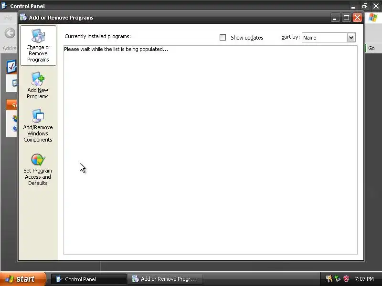Viewport: 382px width, 286px height.
Task: Close the Add or Remove Programs window
Action: (x=357, y=18)
